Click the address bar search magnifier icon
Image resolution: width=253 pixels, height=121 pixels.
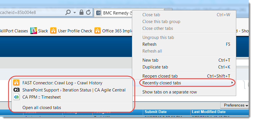(x=68, y=12)
